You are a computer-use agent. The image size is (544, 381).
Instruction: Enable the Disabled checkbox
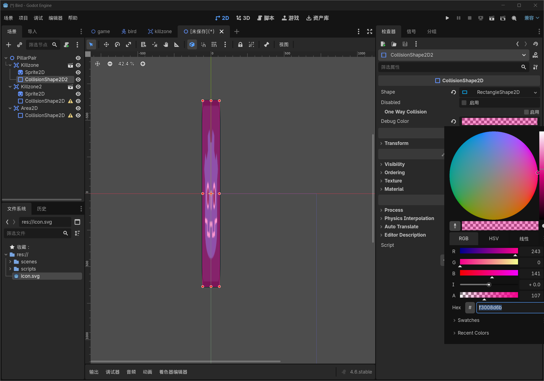coord(464,103)
